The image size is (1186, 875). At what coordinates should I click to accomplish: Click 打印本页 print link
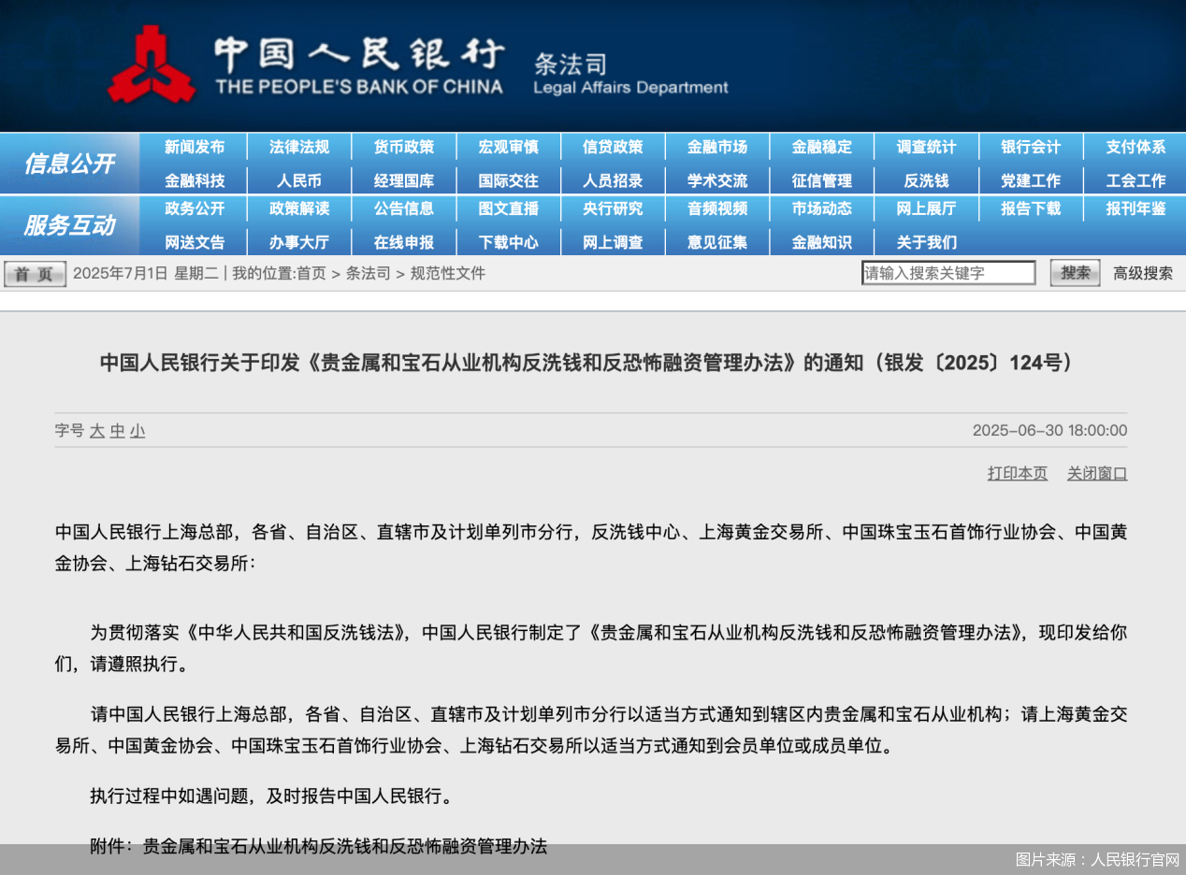[1018, 473]
